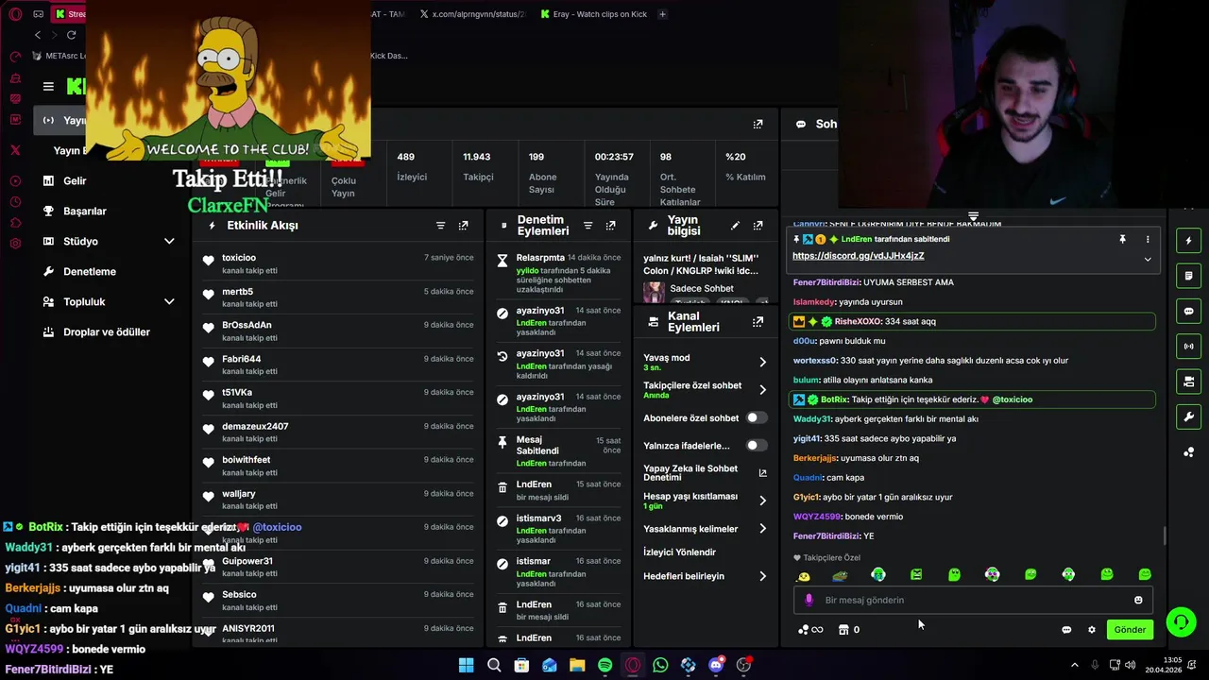
Task: Show hidden icons in system tray
Action: click(x=1074, y=665)
